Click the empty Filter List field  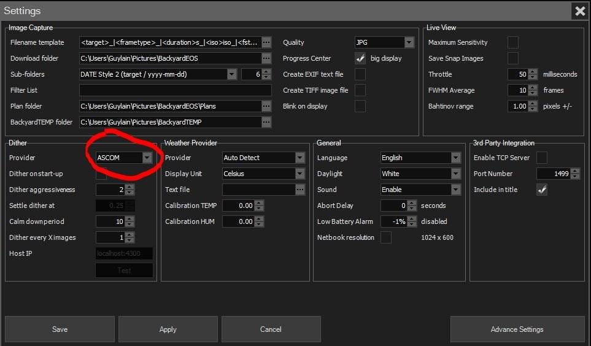point(176,90)
